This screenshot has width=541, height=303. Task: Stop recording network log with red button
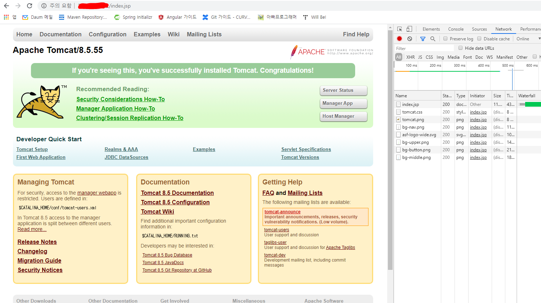(x=399, y=39)
